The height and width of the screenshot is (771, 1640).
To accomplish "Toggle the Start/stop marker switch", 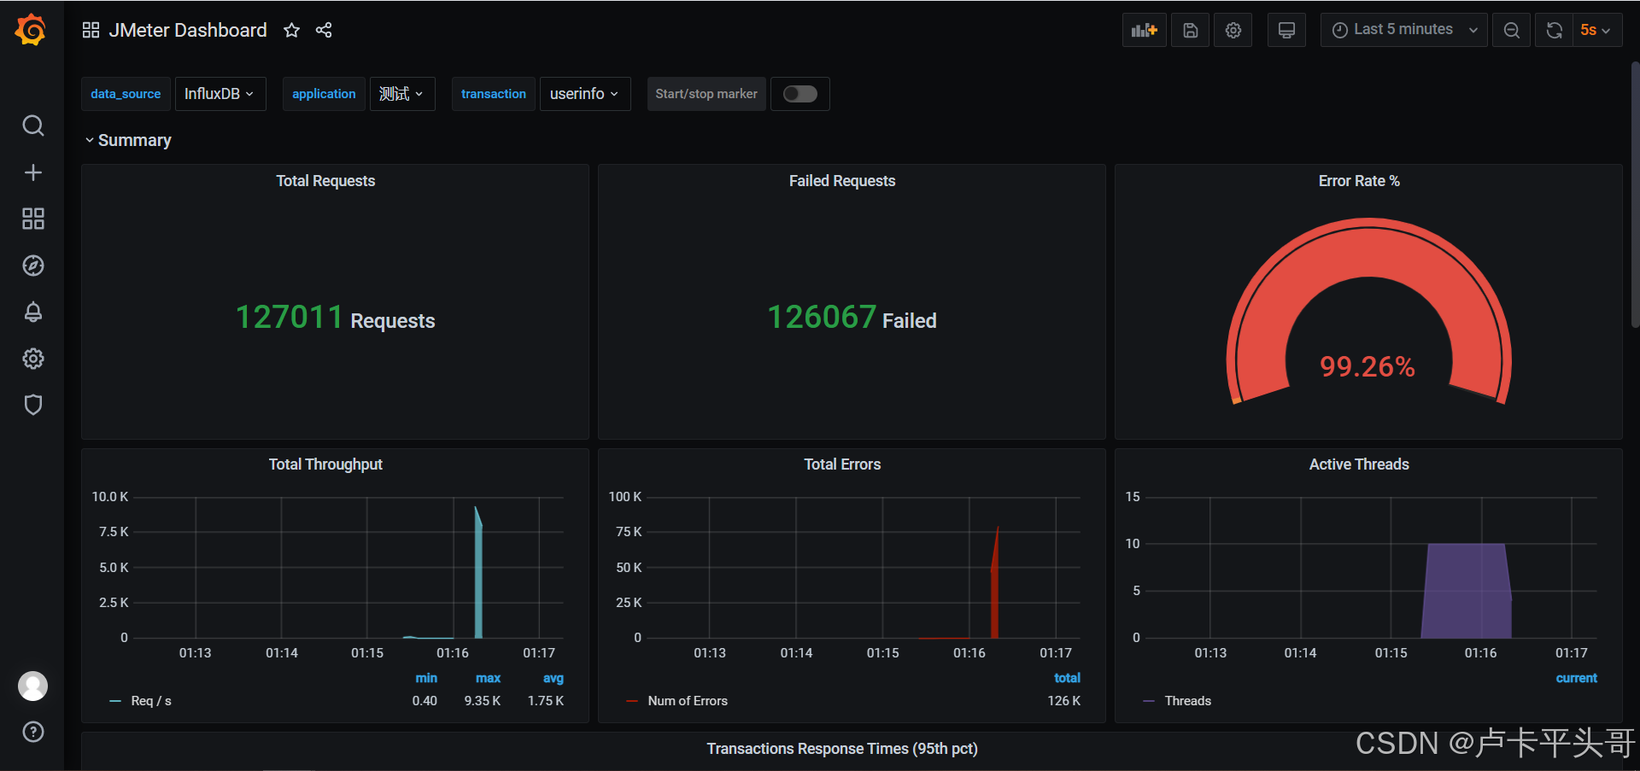I will tap(800, 94).
